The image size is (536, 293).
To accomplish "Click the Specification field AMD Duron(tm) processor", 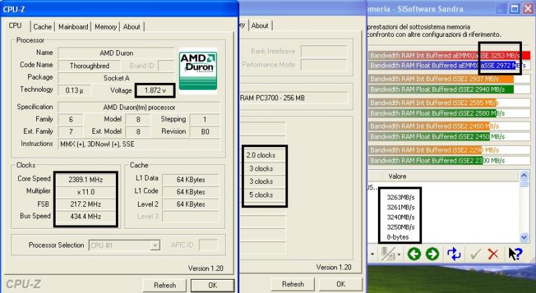I will pyautogui.click(x=139, y=107).
